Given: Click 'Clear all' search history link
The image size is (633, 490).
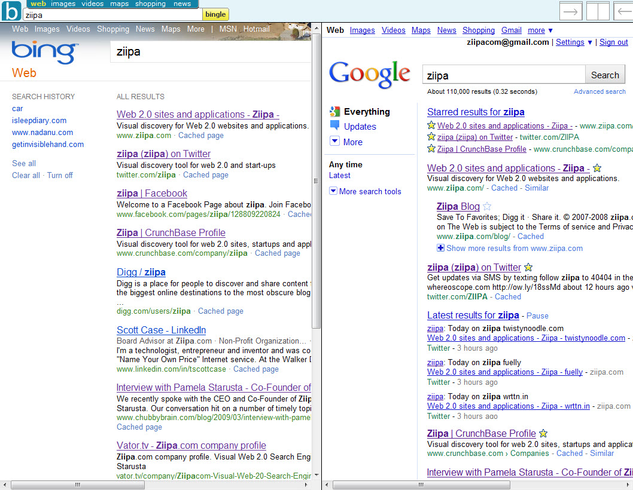Looking at the screenshot, I should click(x=26, y=175).
